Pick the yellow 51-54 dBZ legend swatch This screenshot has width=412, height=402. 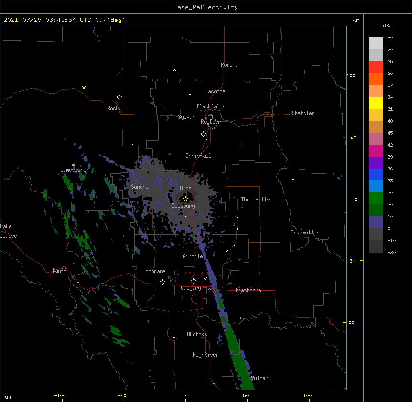376,103
